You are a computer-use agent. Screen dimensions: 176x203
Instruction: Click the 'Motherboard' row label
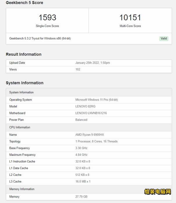pos(17,113)
